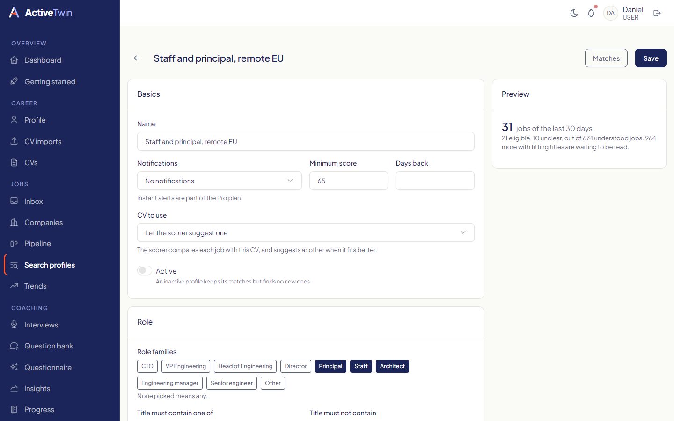The height and width of the screenshot is (421, 674).
Task: Toggle the Engineering manager chip
Action: (x=170, y=383)
